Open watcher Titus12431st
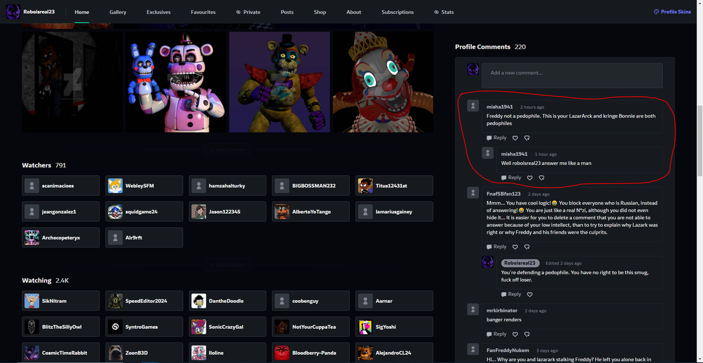 (x=394, y=185)
